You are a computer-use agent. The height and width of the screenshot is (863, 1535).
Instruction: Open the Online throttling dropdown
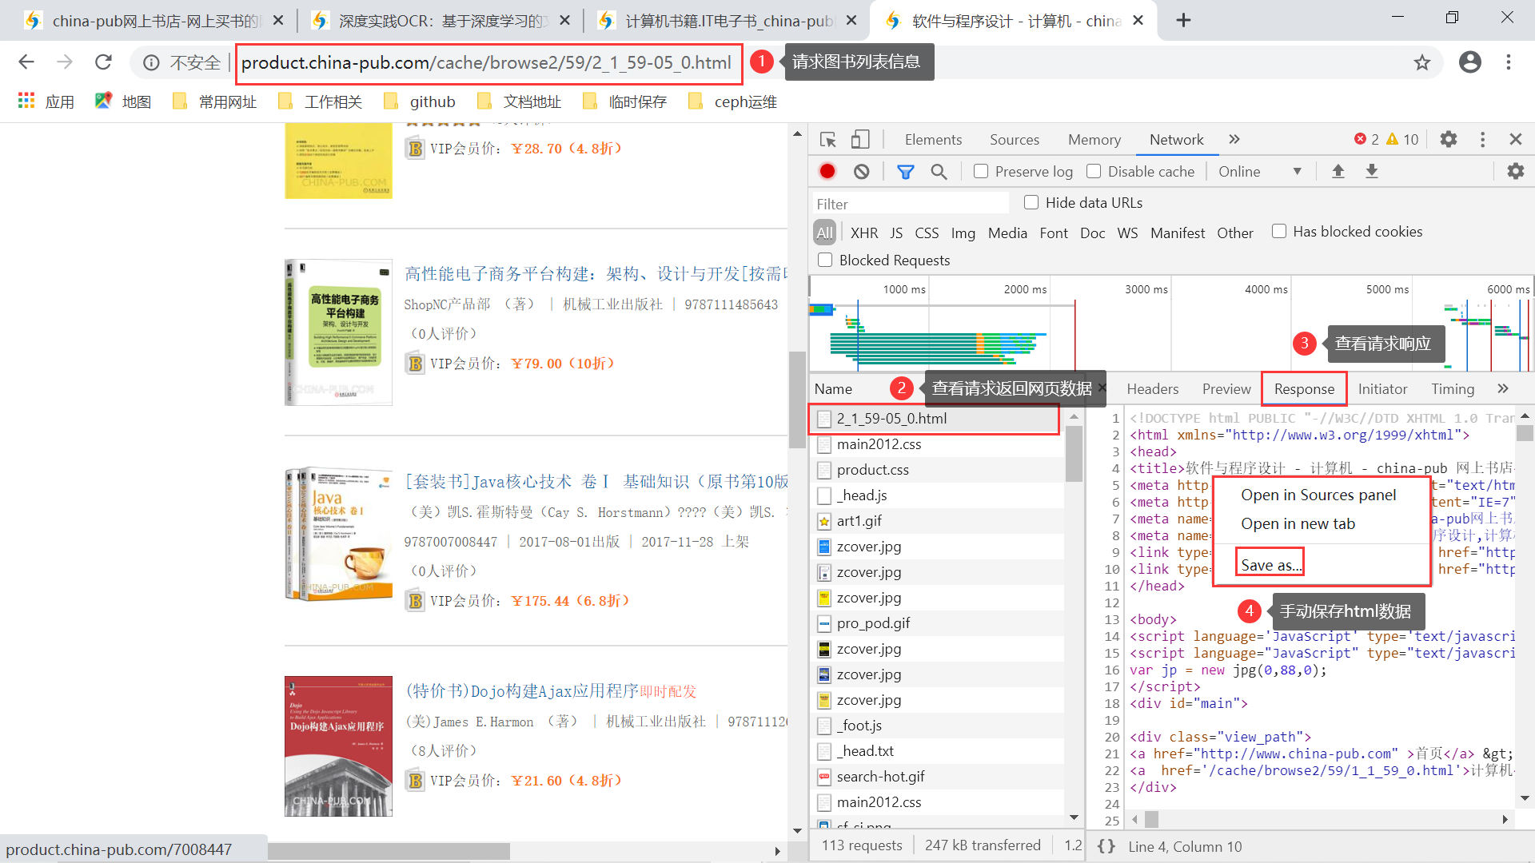(x=1260, y=171)
